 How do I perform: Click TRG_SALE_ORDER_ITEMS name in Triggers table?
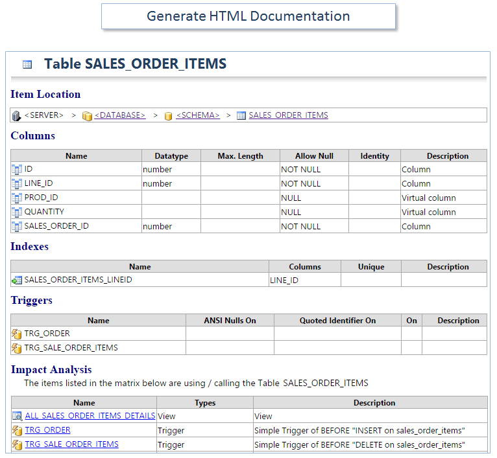[x=71, y=347]
